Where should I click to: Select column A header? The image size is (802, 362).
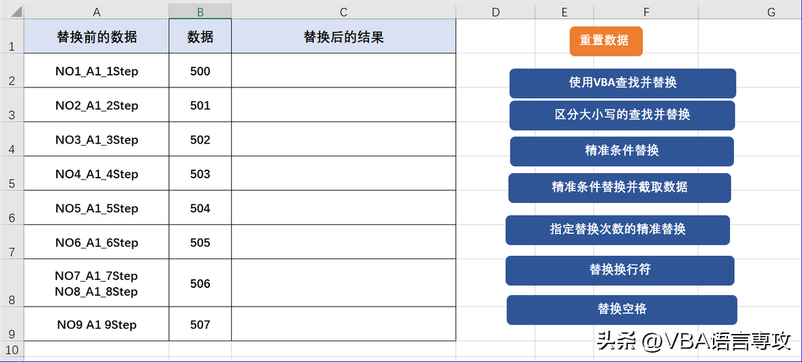(x=97, y=11)
